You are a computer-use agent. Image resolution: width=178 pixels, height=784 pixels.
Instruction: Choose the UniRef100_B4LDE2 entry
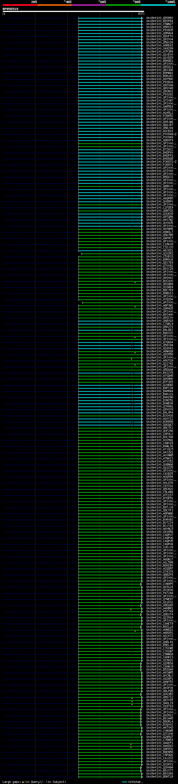point(160,330)
